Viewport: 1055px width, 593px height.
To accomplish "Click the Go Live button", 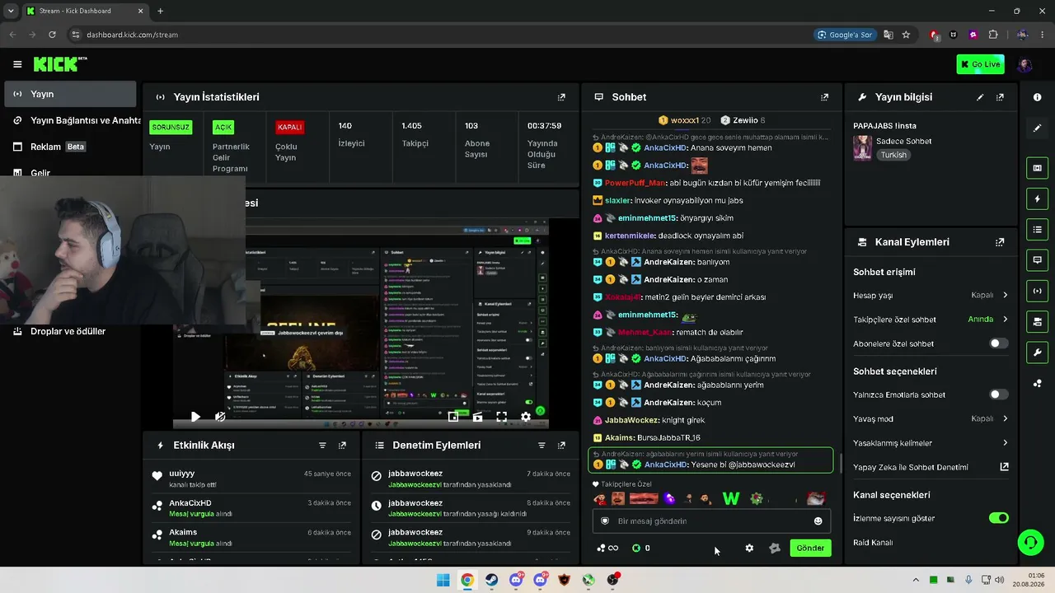I will pyautogui.click(x=980, y=64).
